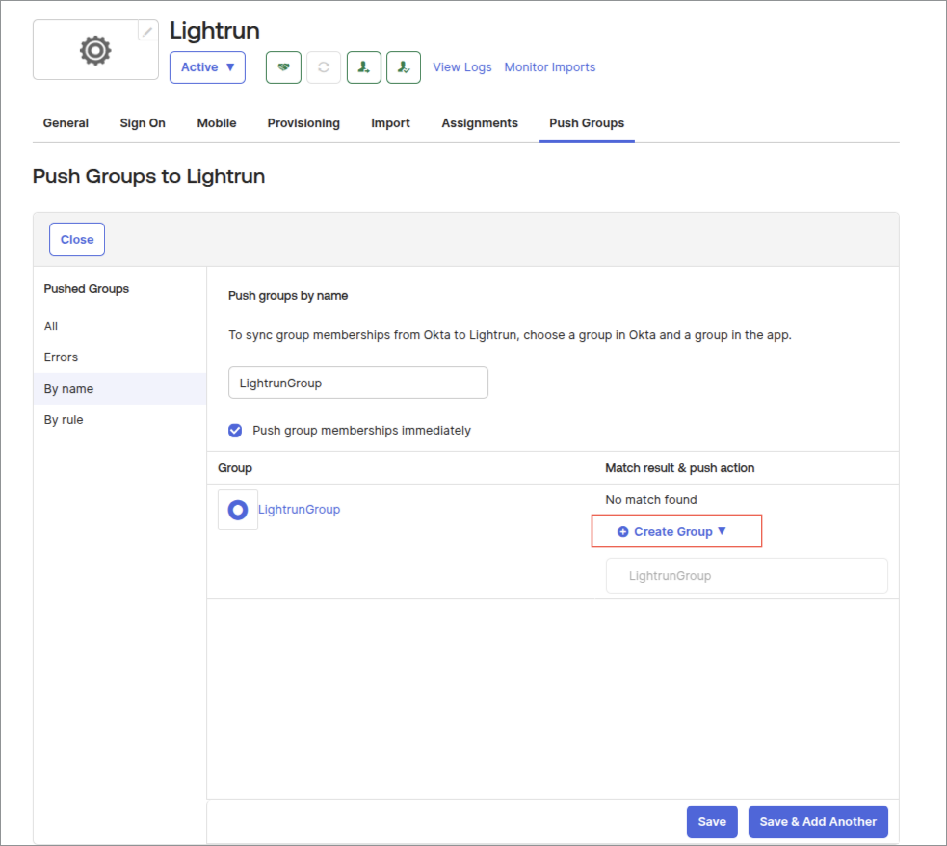This screenshot has width=947, height=846.
Task: Click the gear application logo
Action: [95, 50]
